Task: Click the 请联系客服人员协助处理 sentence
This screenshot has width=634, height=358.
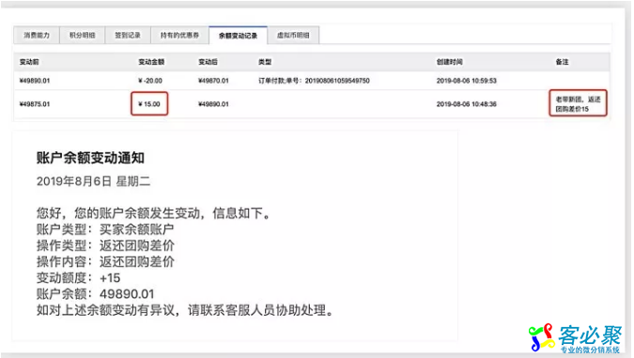Action: point(261,310)
